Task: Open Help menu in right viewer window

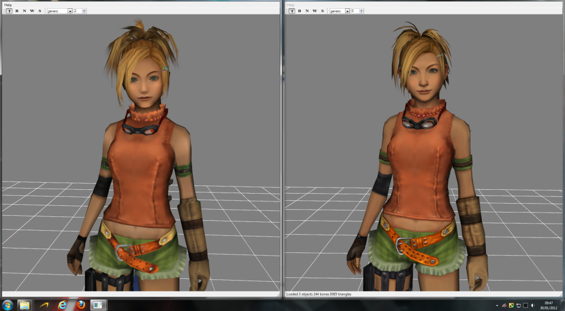Action: (291, 5)
